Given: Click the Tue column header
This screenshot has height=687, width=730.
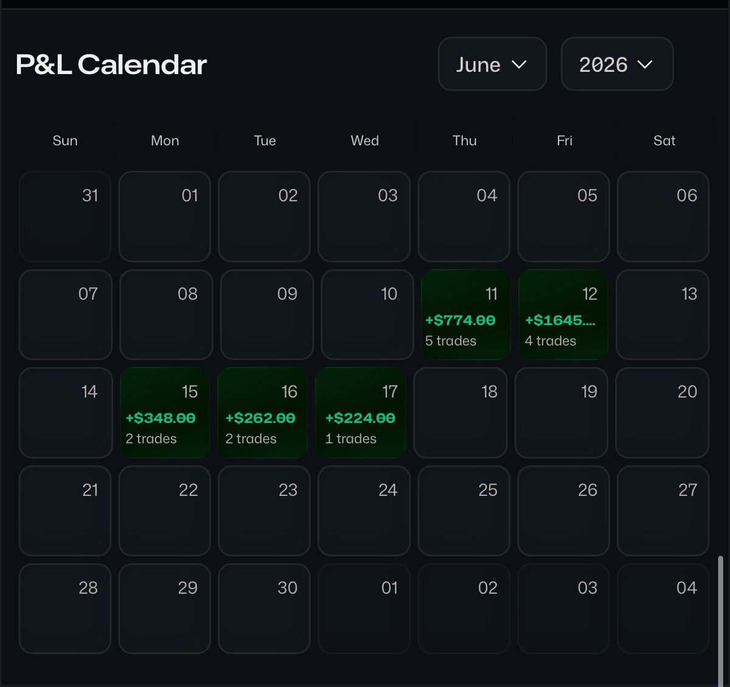Looking at the screenshot, I should pos(265,140).
